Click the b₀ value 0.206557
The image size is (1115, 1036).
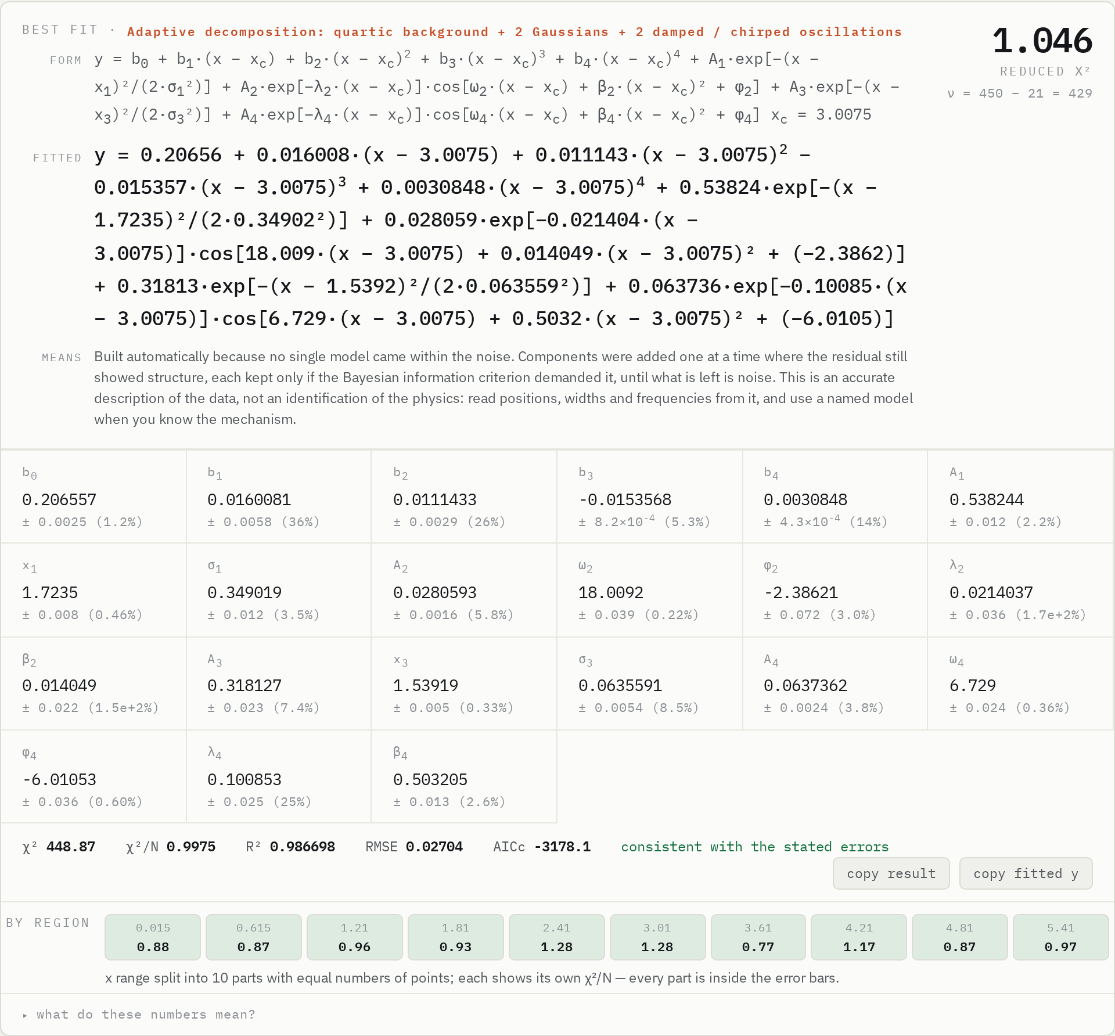coord(59,500)
